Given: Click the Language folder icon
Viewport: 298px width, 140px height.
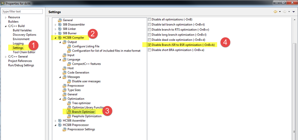Looking at the screenshot, I should click(x=65, y=59).
